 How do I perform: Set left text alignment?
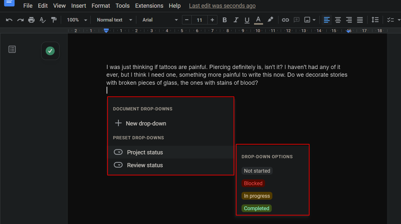(x=327, y=20)
